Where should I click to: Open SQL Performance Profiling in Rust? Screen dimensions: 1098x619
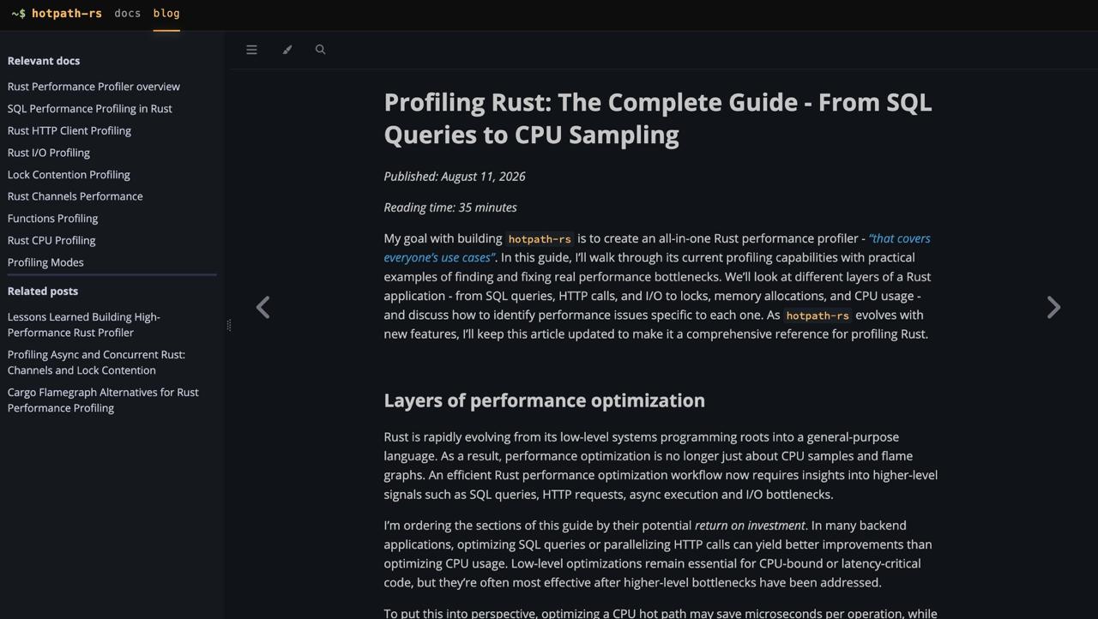click(89, 109)
